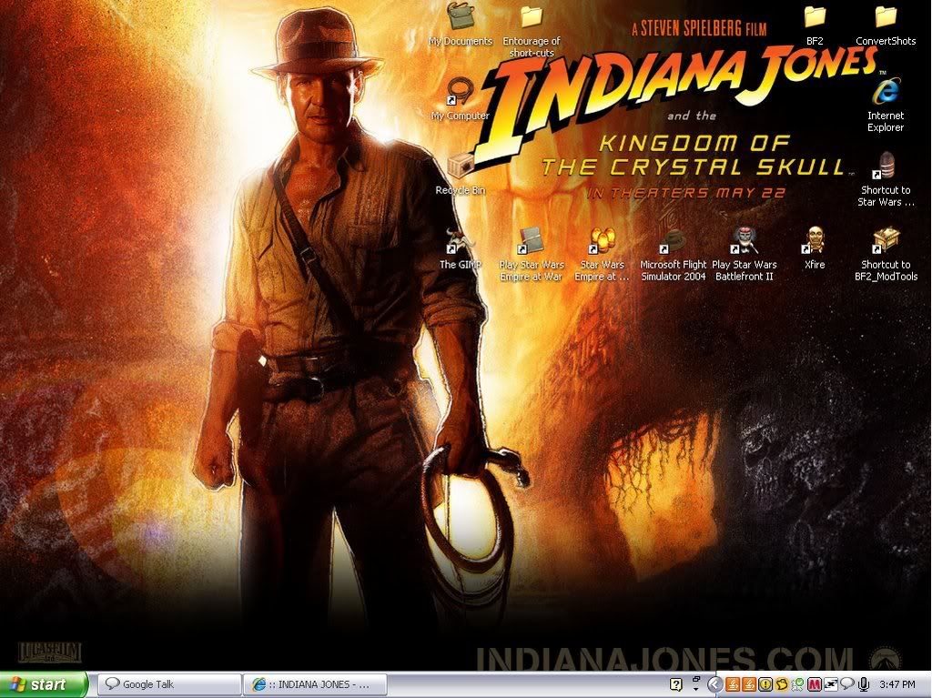This screenshot has height=698, width=932.
Task: Select The GIMP desktop shortcut
Action: click(461, 248)
